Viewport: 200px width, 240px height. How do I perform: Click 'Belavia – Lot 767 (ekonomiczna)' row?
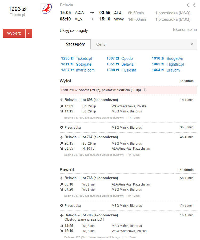coord(91,137)
